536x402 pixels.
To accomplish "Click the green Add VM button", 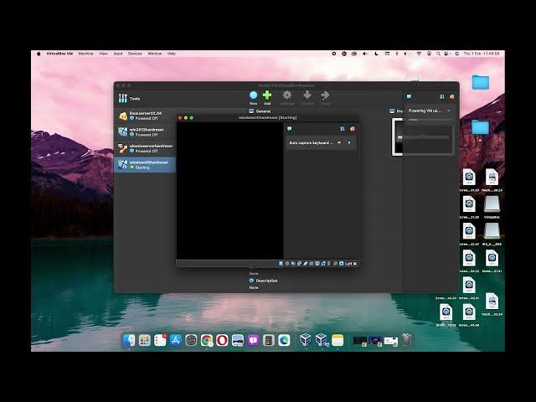I will click(x=267, y=98).
